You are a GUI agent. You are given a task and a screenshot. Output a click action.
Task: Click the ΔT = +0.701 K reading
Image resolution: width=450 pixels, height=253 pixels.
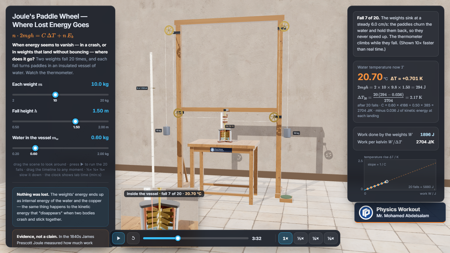pyautogui.click(x=406, y=78)
